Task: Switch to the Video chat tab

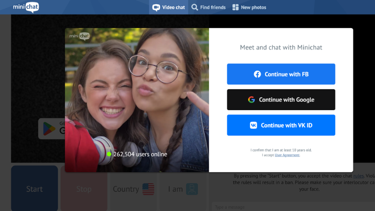Action: click(x=169, y=7)
